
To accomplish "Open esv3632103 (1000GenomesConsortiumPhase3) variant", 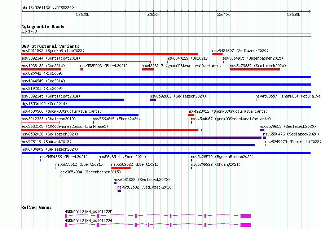I will 65,126.
